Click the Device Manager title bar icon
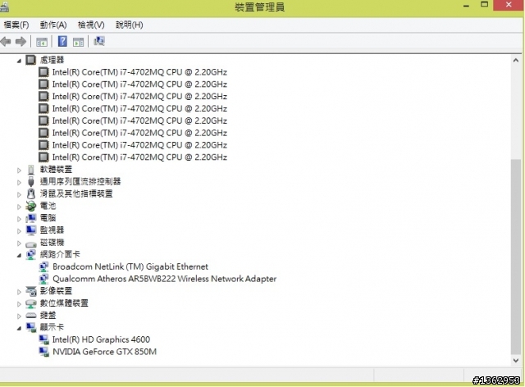Viewport: 525px width, 387px height. (4, 7)
